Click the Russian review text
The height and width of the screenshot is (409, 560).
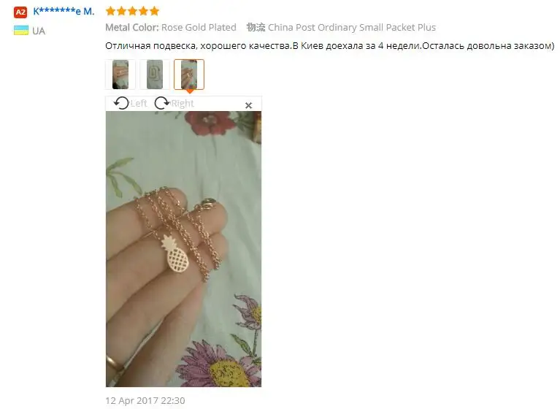pyautogui.click(x=329, y=46)
